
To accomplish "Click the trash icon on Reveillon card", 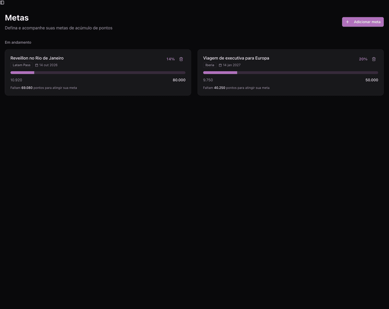I will [x=181, y=59].
